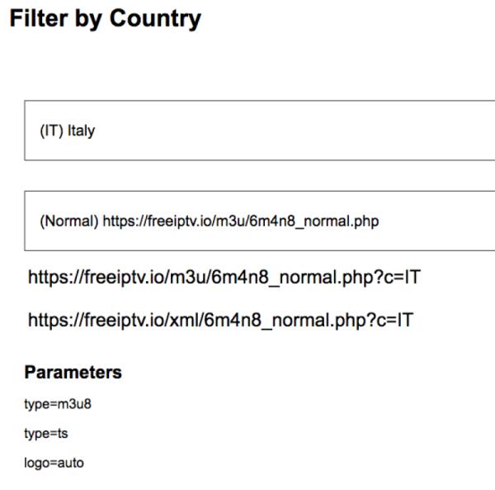Viewport: 495px width, 490px height.
Task: Click the '(Normal)' label in second selector
Action: tap(69, 221)
